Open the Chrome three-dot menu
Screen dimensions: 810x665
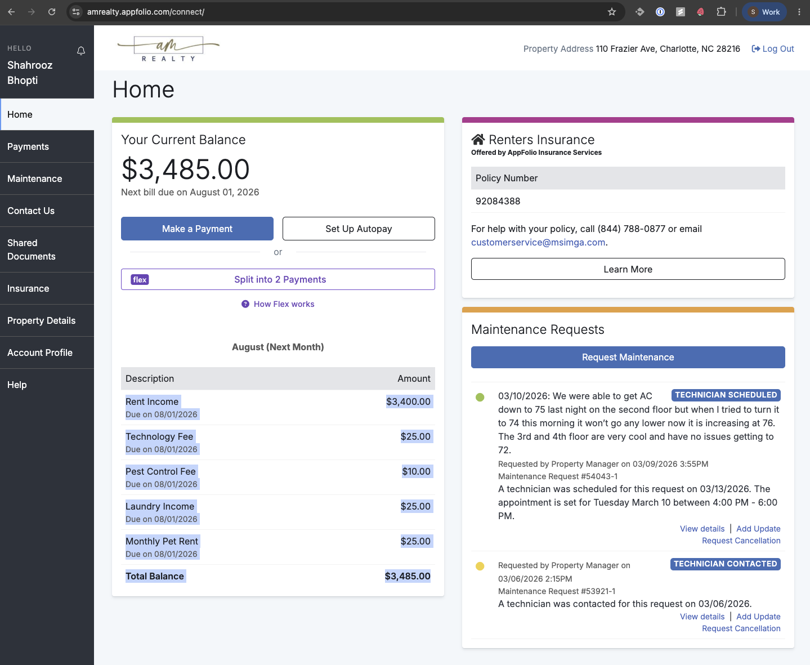pyautogui.click(x=799, y=12)
